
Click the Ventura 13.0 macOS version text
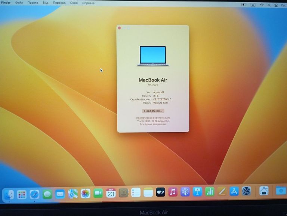point(160,103)
